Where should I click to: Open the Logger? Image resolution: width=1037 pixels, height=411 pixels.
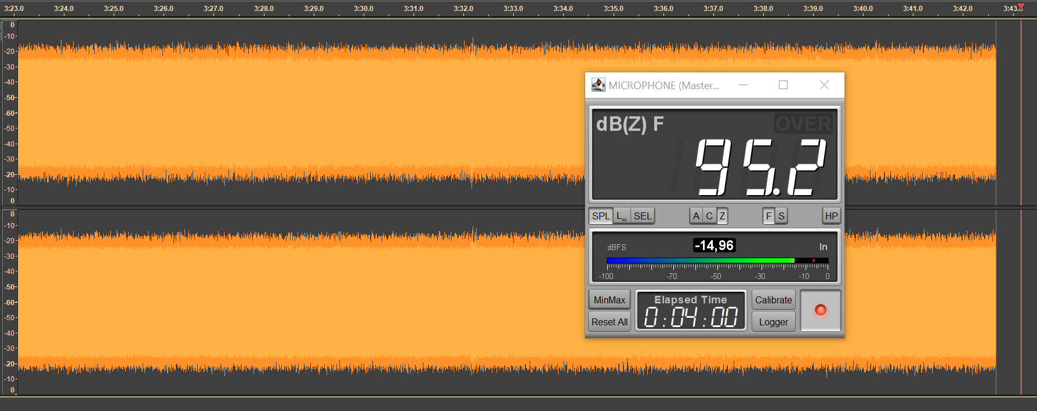[774, 322]
